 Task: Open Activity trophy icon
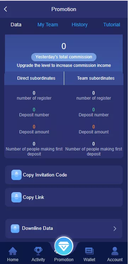tap(38, 251)
